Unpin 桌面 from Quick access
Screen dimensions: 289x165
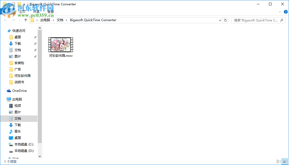(35, 37)
